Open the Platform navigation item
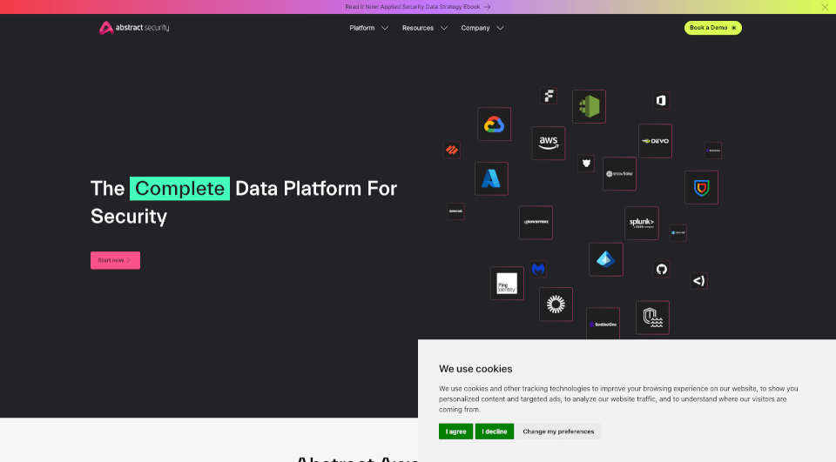The width and height of the screenshot is (836, 462). click(x=362, y=28)
